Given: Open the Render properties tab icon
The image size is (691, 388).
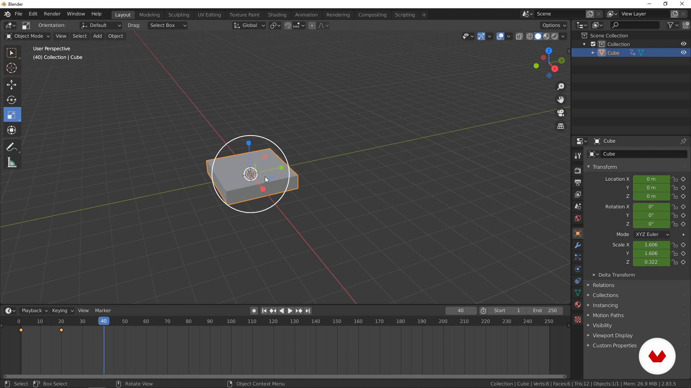Looking at the screenshot, I should pyautogui.click(x=578, y=171).
